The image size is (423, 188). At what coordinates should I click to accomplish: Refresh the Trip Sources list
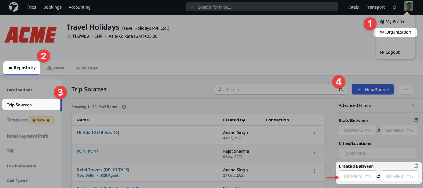tap(124, 107)
